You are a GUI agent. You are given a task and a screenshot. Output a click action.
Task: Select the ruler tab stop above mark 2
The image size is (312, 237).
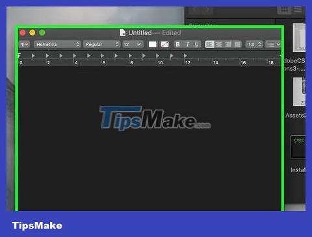pyautogui.click(x=47, y=56)
